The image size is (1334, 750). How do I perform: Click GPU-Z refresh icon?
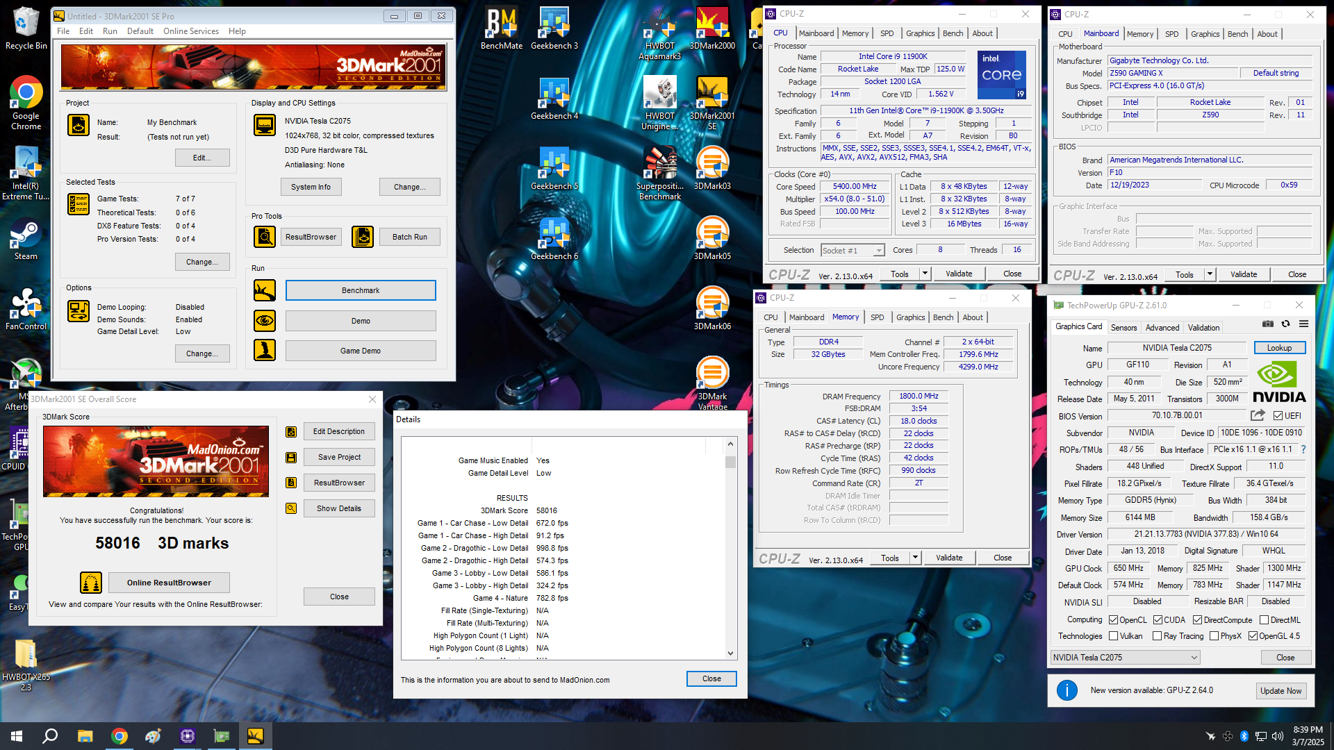[1286, 324]
